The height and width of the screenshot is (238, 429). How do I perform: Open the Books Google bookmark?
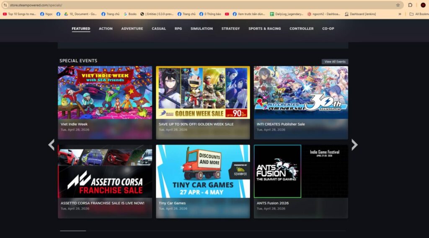click(x=130, y=14)
